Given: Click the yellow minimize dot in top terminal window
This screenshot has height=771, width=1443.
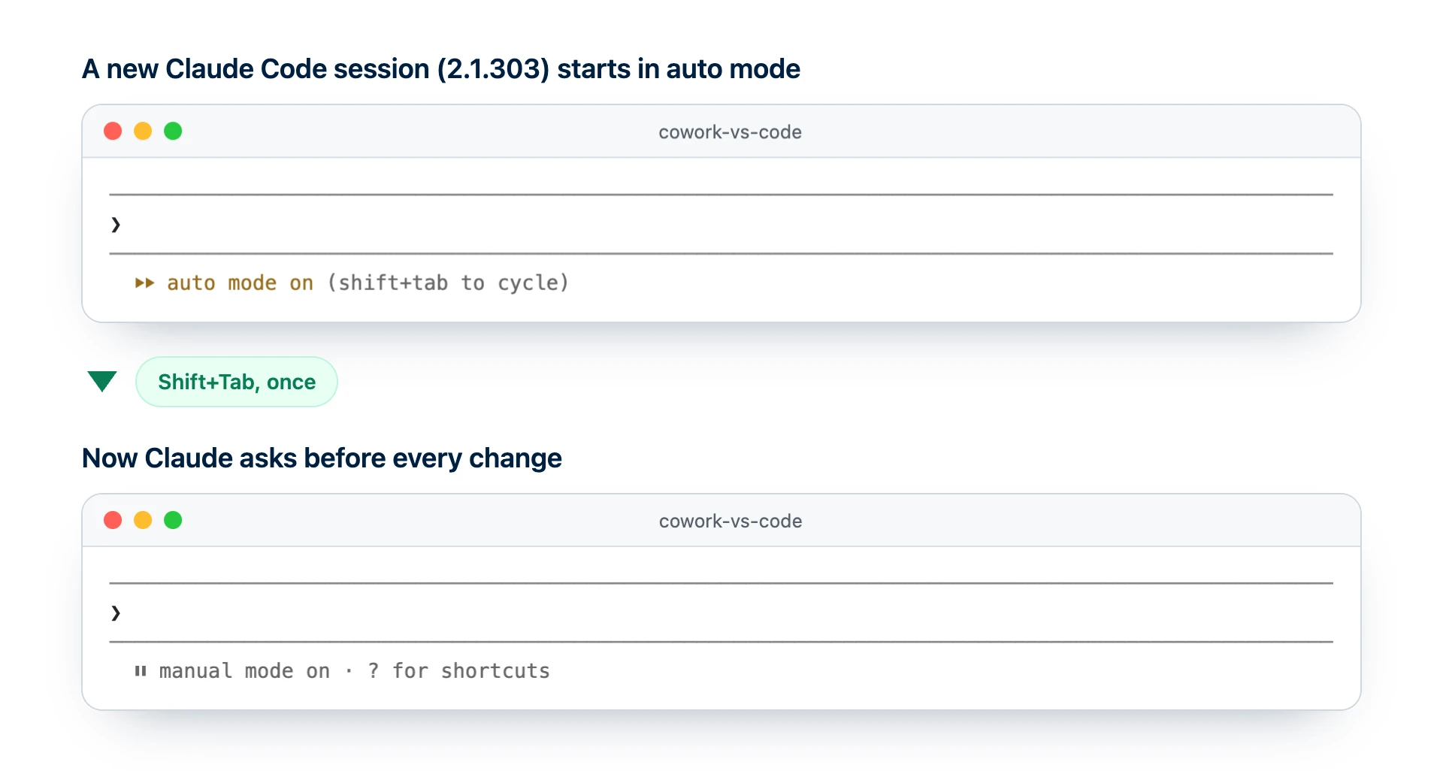Looking at the screenshot, I should pos(143,132).
